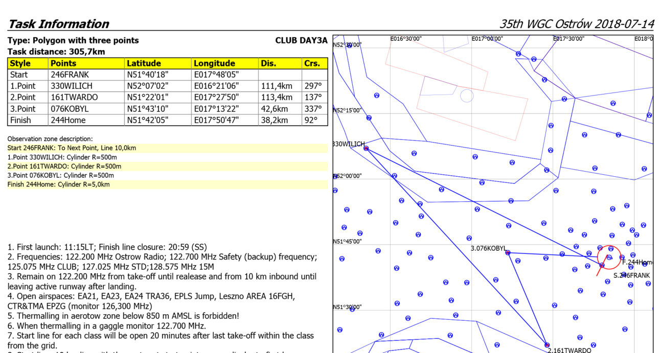Click the E017°00'00" longitude label on map
The height and width of the screenshot is (353, 662).
(x=487, y=39)
